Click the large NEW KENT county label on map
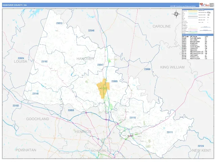The image size is (216, 162). click(x=201, y=151)
